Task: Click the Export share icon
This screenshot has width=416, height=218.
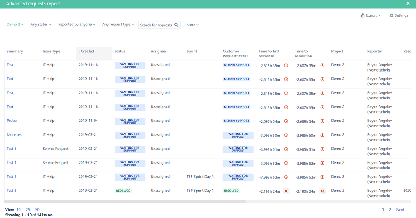Action: (x=363, y=15)
